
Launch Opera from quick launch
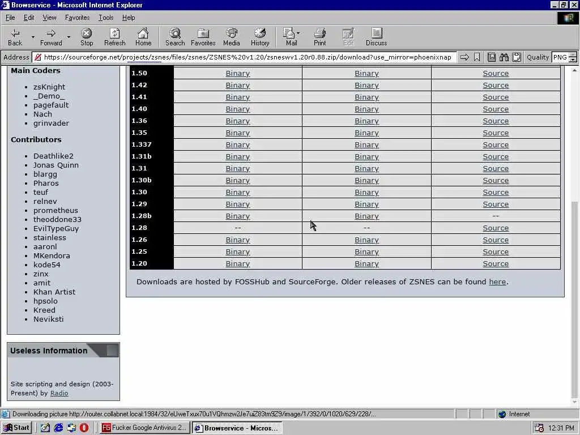coord(84,428)
